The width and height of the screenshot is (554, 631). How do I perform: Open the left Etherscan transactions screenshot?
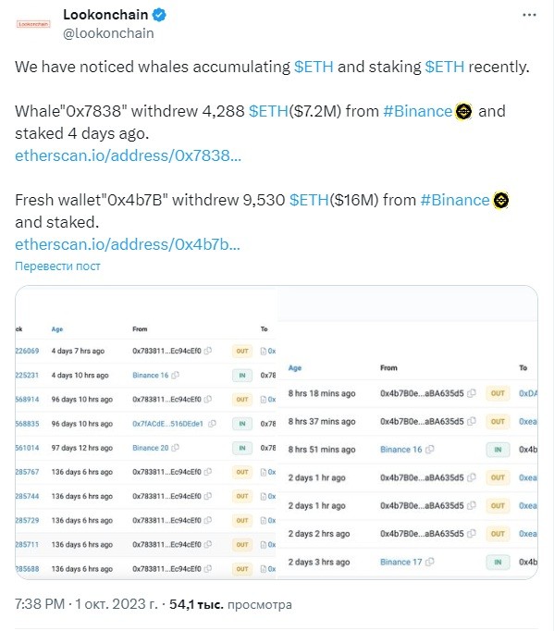(x=146, y=433)
